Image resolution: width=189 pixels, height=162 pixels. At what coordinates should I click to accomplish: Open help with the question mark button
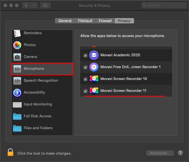point(180,153)
